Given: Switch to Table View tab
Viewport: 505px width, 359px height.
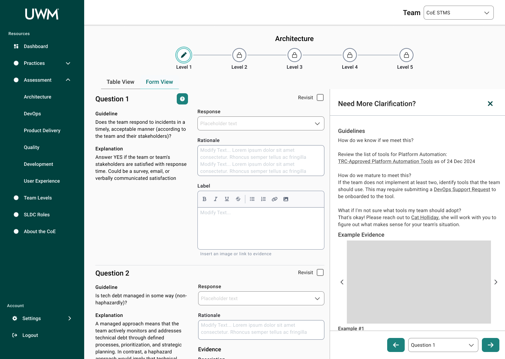Looking at the screenshot, I should [120, 82].
